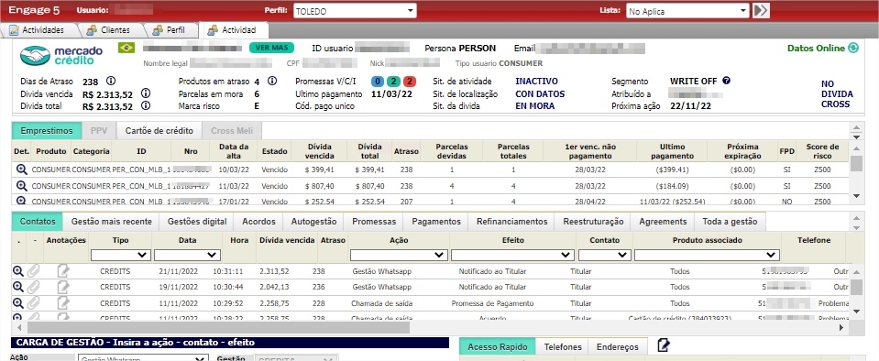879x361 pixels.
Task: Click the double-arrow go button beside Lista
Action: (761, 11)
